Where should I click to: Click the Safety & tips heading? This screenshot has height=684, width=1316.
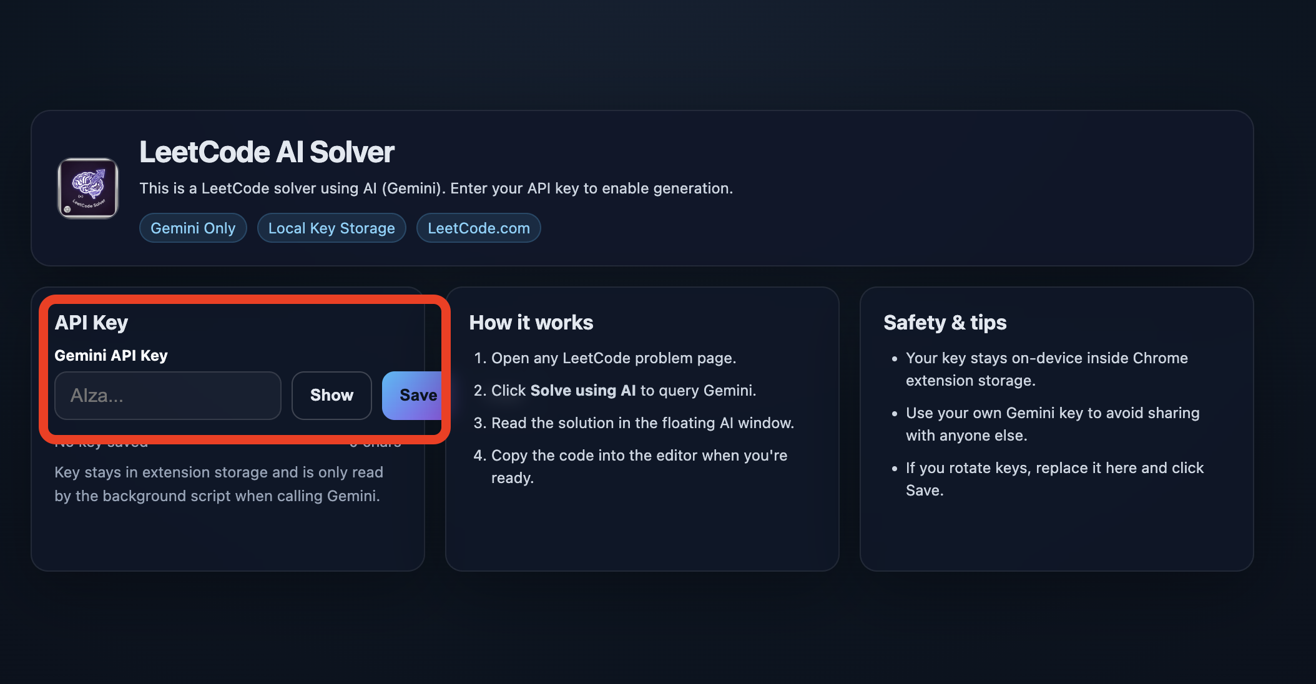point(945,323)
